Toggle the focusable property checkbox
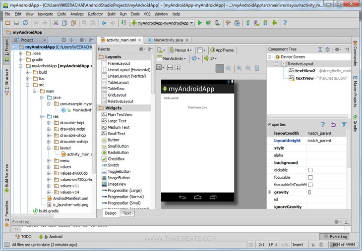Viewport: 362px width, 251px height. [x=310, y=177]
